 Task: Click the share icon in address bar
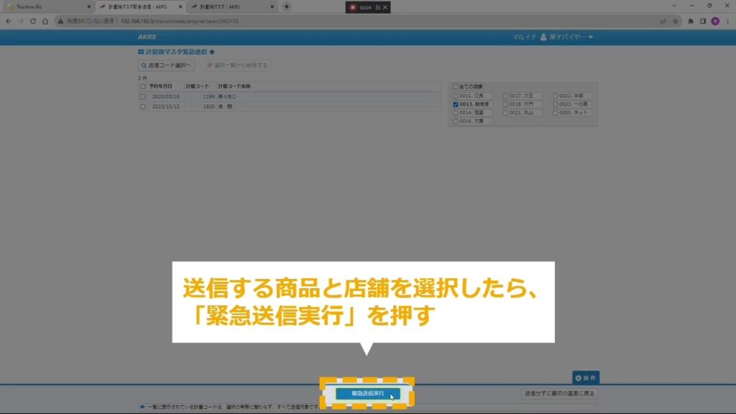(662, 21)
